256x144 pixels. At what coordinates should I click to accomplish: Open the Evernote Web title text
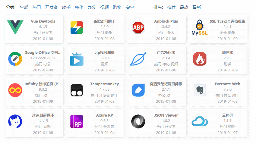coord(227,84)
